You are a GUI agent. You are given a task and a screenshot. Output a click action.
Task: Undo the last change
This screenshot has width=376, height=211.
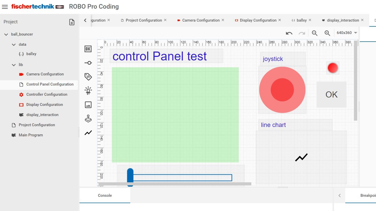[x=289, y=33]
